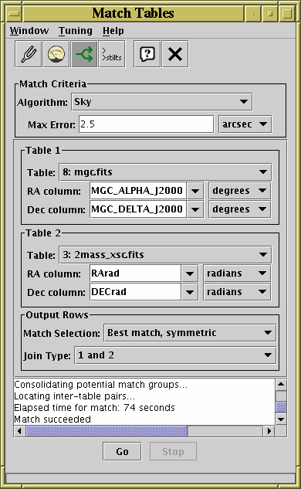This screenshot has height=489, width=301.
Task: Open radians dropdown for DECrad
Action: click(x=237, y=292)
